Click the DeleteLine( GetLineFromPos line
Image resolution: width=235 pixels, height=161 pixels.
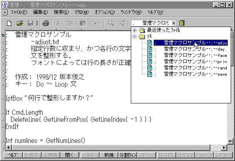(x=81, y=119)
